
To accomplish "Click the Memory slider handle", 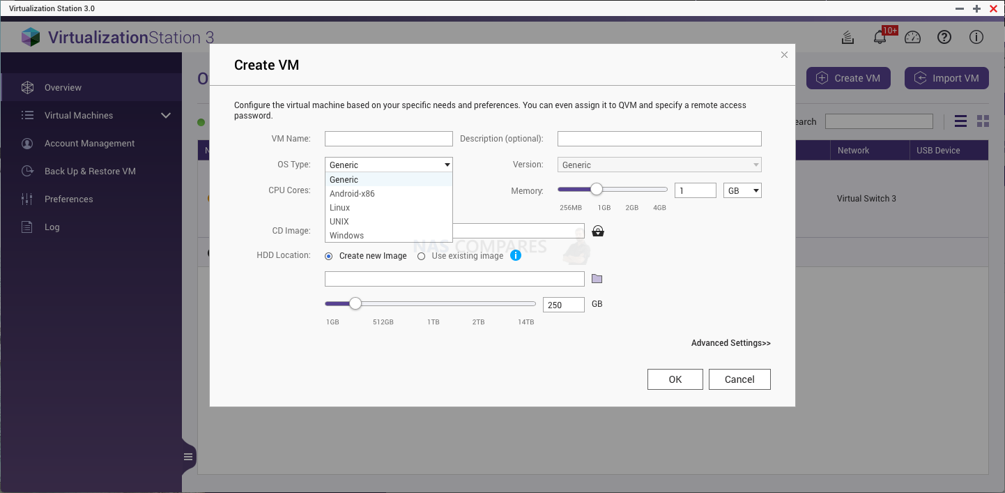I will (x=597, y=189).
